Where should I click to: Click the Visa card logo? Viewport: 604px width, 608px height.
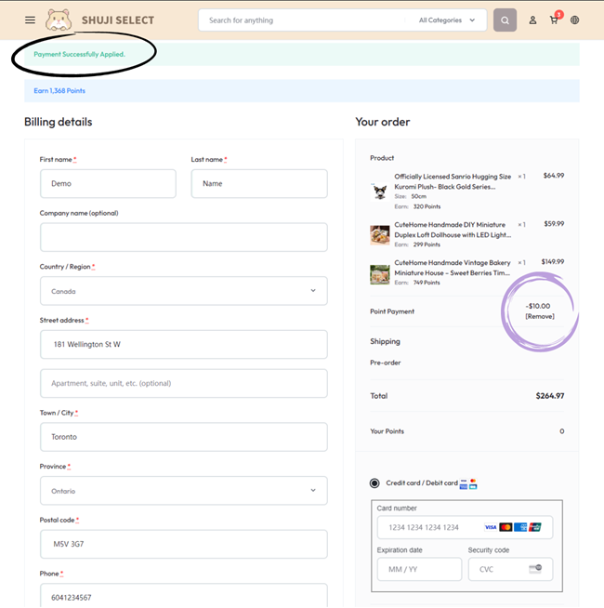point(491,527)
